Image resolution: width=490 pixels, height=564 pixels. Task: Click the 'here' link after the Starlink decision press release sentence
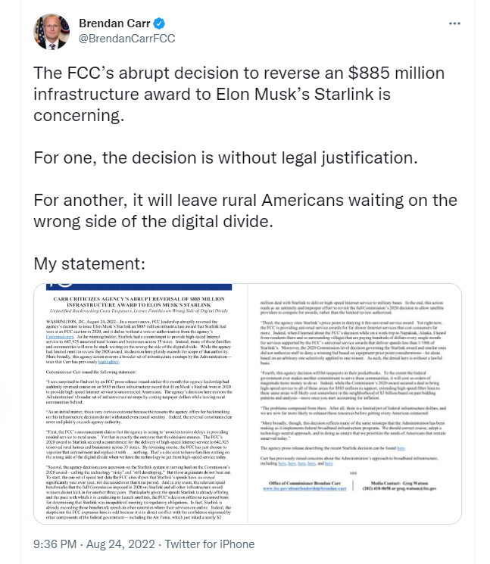(x=401, y=448)
